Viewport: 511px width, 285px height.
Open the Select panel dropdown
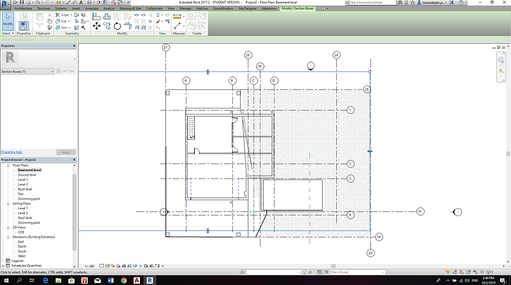(x=8, y=33)
